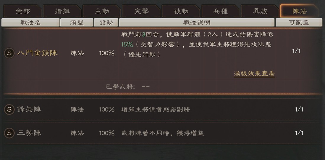Image resolution: width=325 pixels, height=160 pixels.
Task: Switch to the 異族 tab
Action: (x=260, y=11)
